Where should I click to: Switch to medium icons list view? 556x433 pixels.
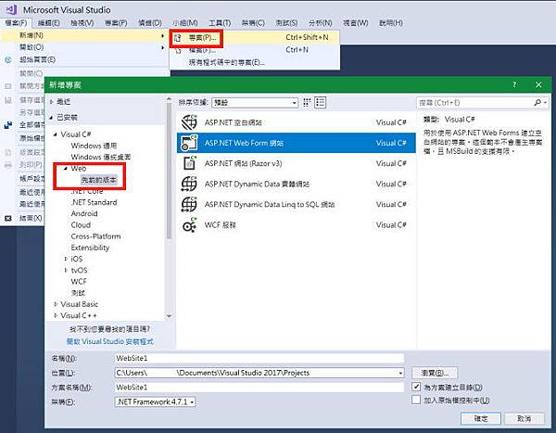click(x=321, y=103)
